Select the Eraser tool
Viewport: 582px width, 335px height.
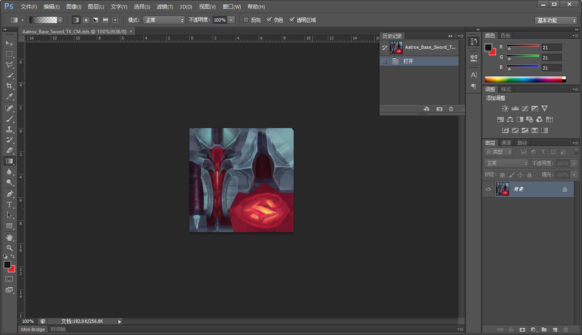tap(9, 150)
